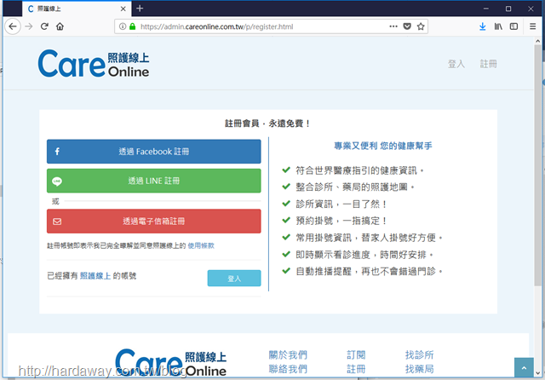Save page to Pocket icon

(407, 26)
